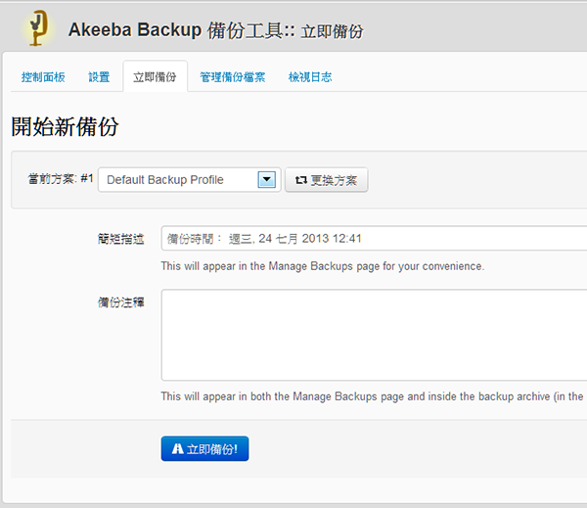
Task: Open the 控制面板 tab
Action: pos(44,76)
